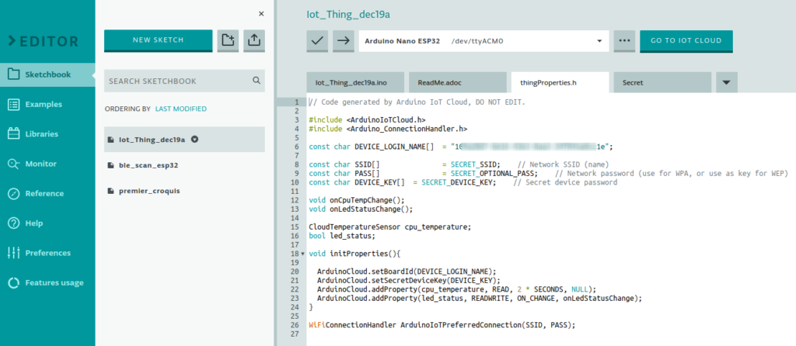Image resolution: width=796 pixels, height=346 pixels.
Task: Click CloudTemperatureSensor cpu_temperature line
Action: coord(390,227)
